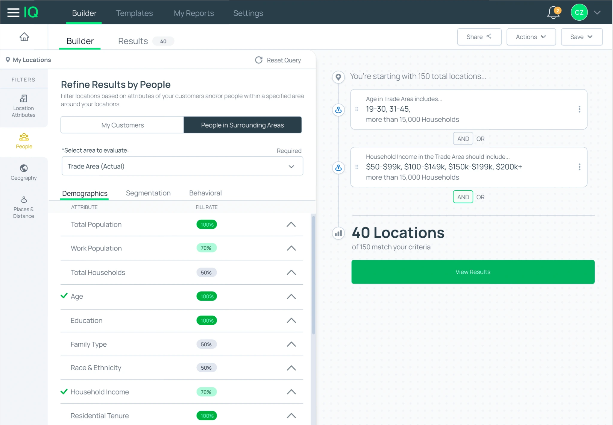Choose OR below Household Income card

480,197
